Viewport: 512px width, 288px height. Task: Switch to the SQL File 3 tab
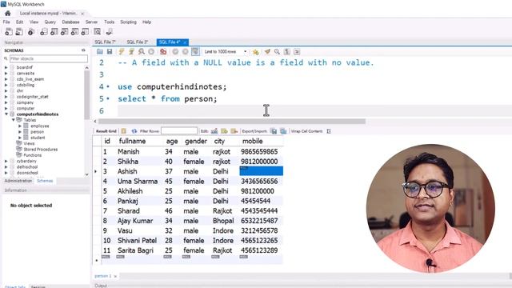pyautogui.click(x=137, y=42)
